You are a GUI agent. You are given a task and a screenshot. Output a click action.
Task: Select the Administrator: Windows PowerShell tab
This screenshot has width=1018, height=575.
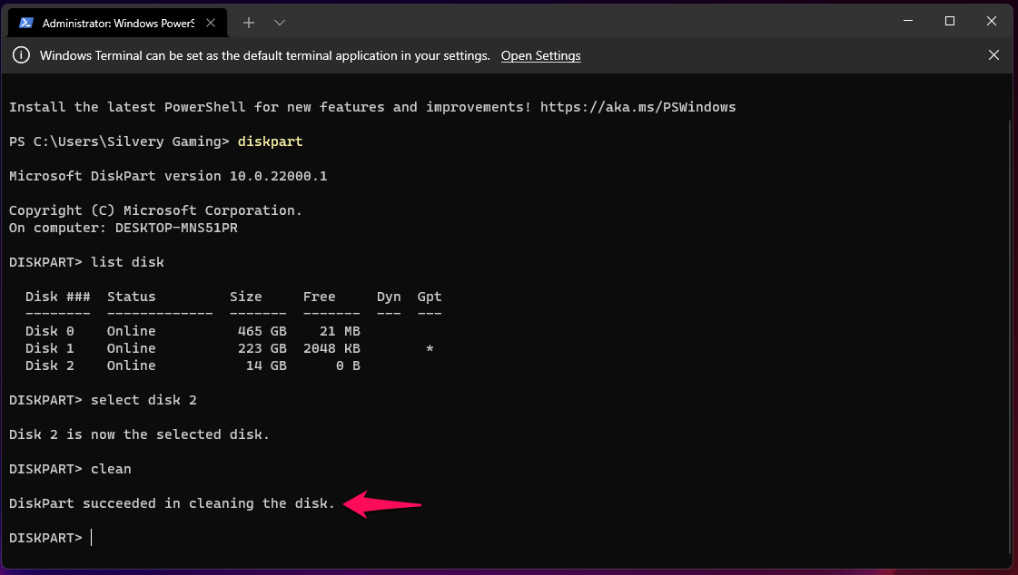pyautogui.click(x=118, y=22)
